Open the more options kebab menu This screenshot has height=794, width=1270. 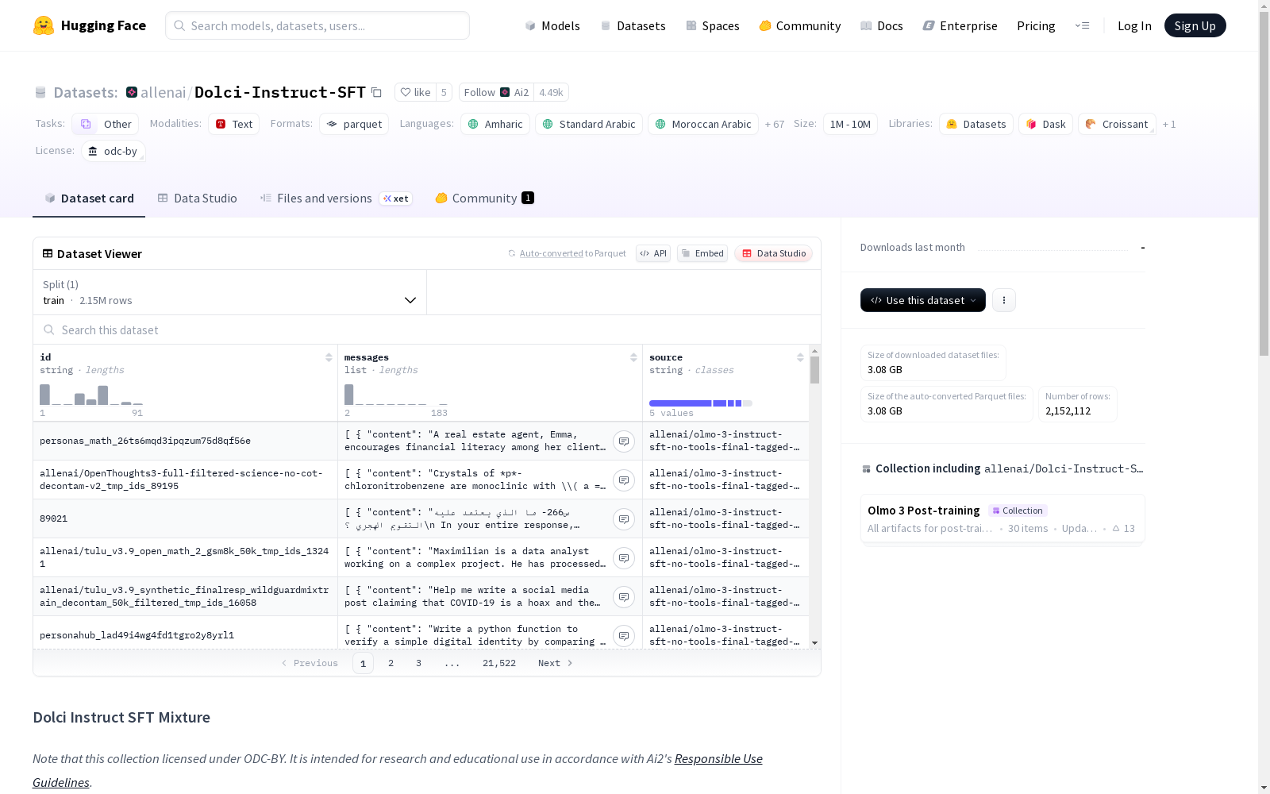point(1004,300)
